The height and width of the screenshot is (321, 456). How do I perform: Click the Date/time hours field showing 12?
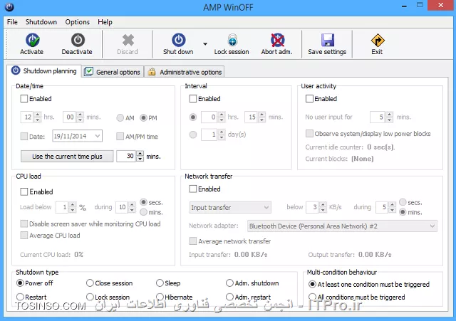(x=27, y=117)
